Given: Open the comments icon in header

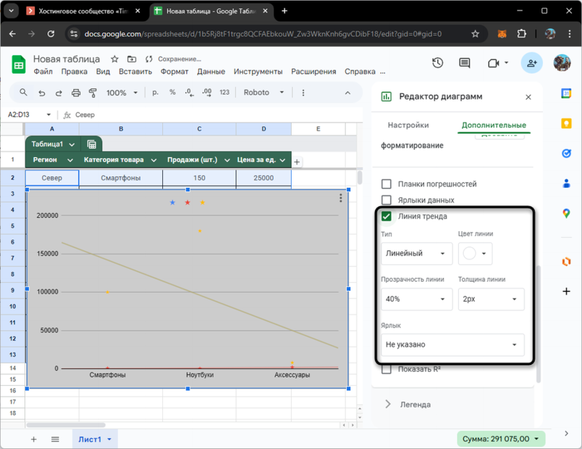Looking at the screenshot, I should [464, 63].
